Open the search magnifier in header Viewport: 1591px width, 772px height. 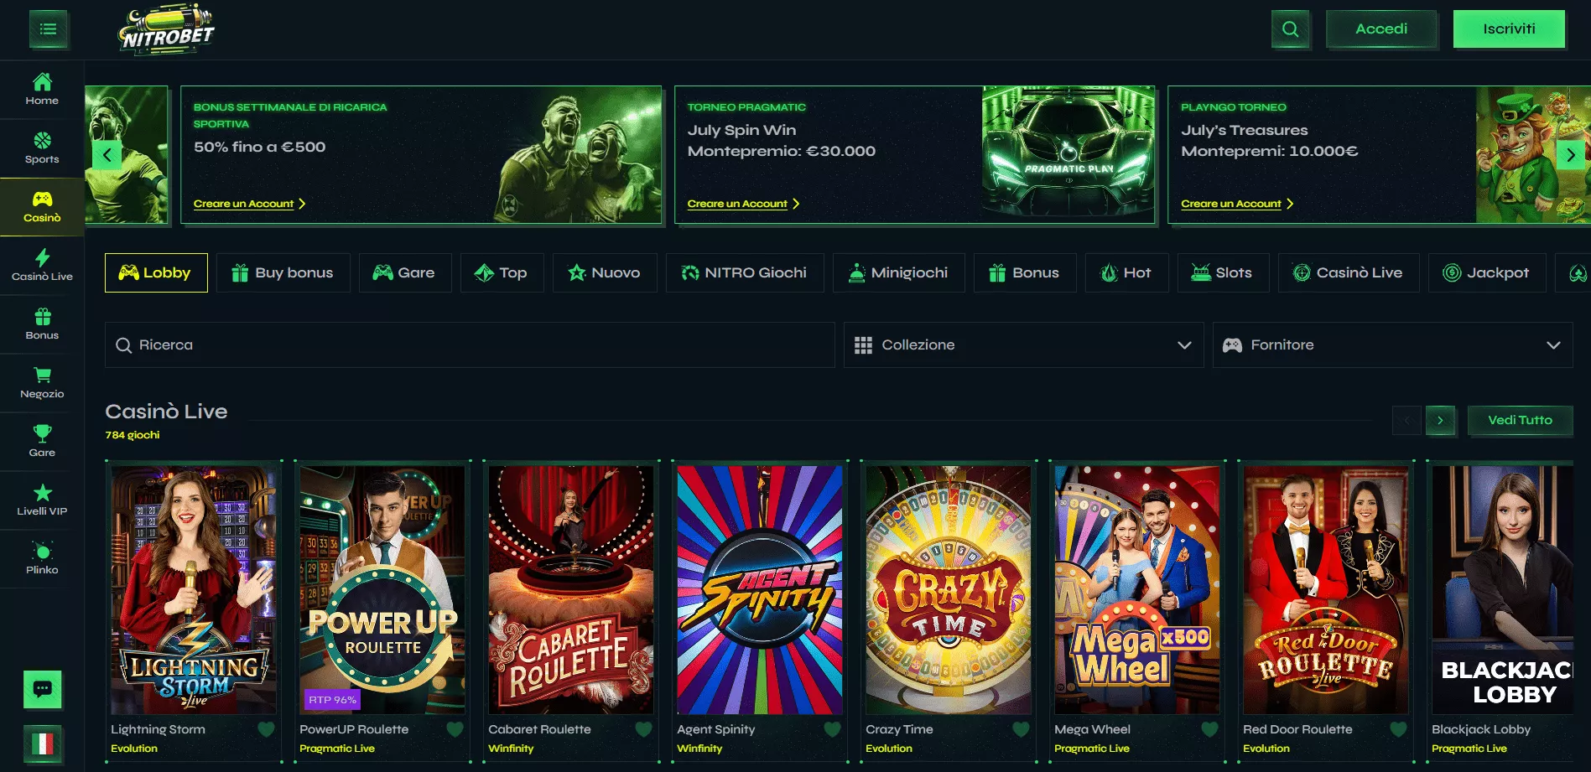coord(1291,29)
